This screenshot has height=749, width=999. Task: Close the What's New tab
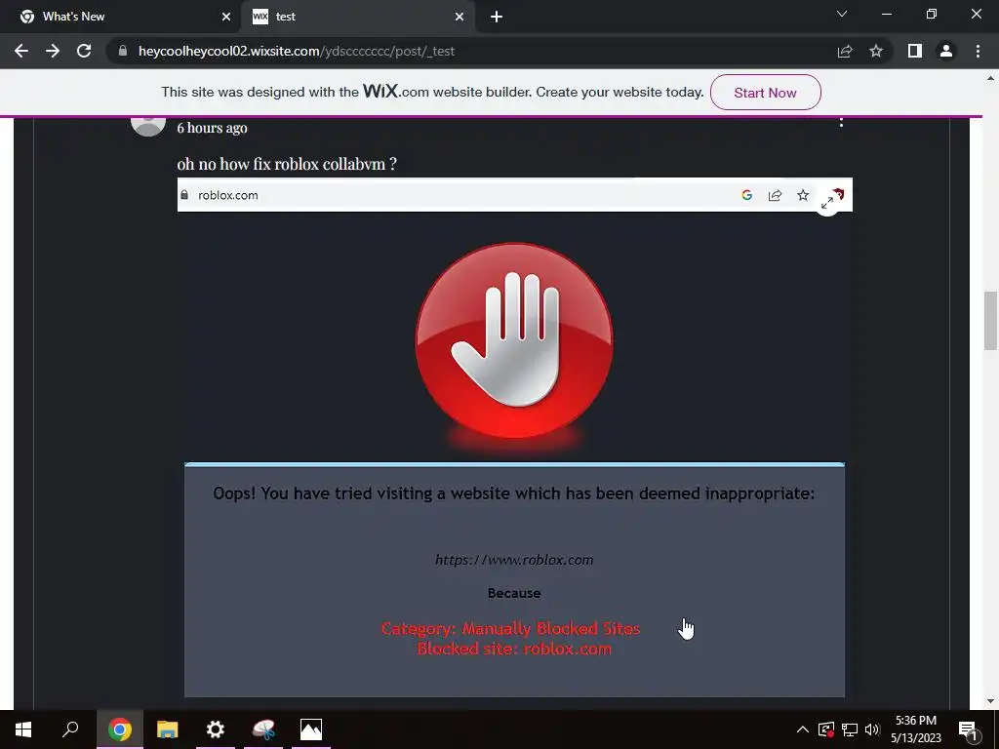coord(226,17)
